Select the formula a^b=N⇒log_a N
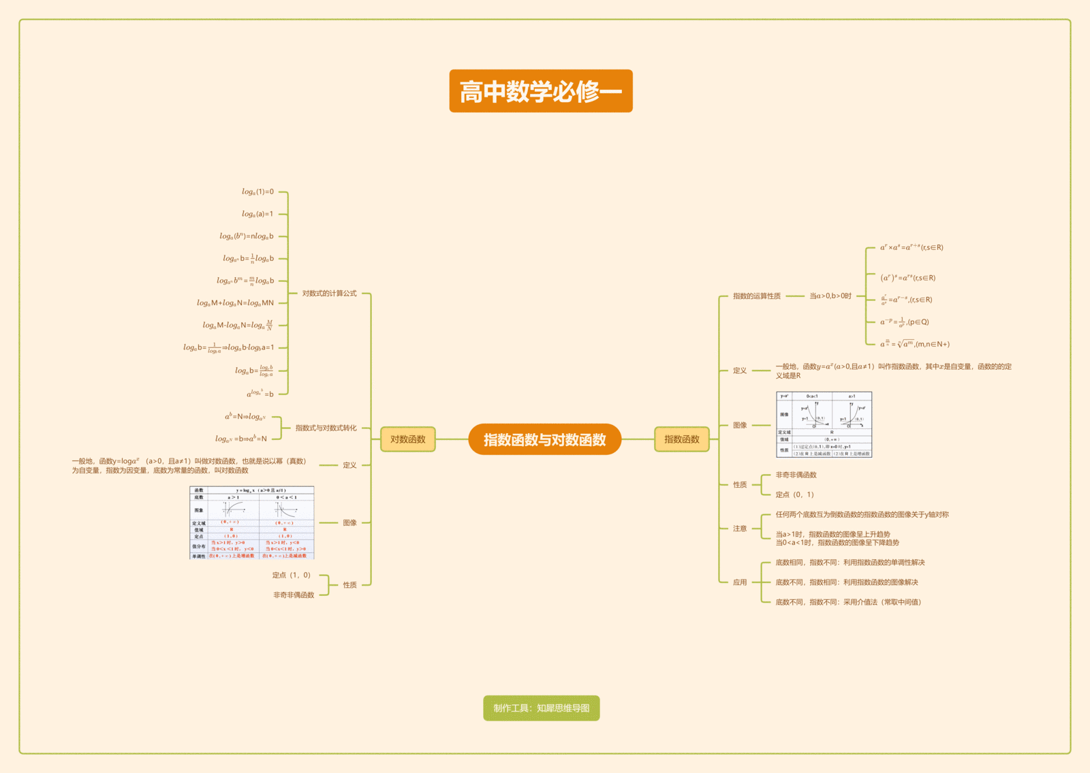Image resolution: width=1090 pixels, height=773 pixels. click(245, 417)
